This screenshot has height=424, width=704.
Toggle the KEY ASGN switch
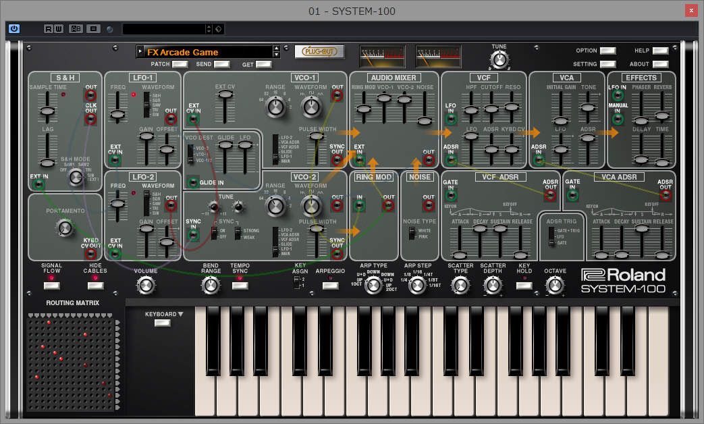296,282
